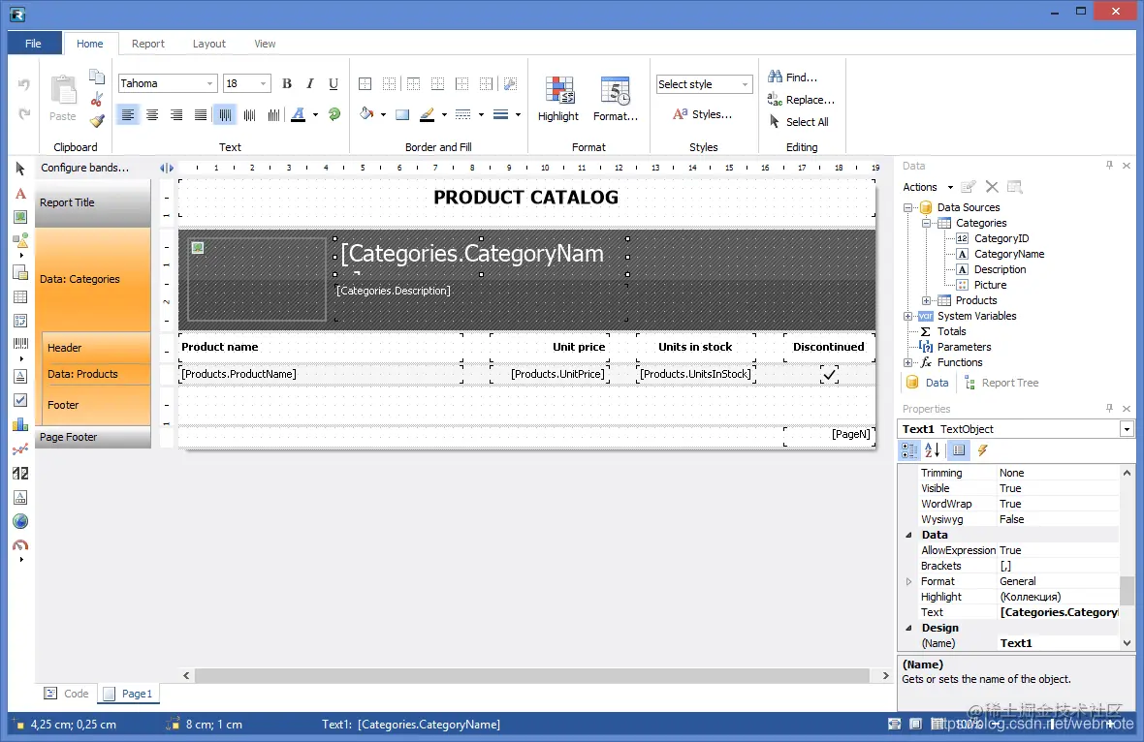Switch to the Layout ribbon tab
Screen dimensions: 1144x742
click(x=208, y=44)
